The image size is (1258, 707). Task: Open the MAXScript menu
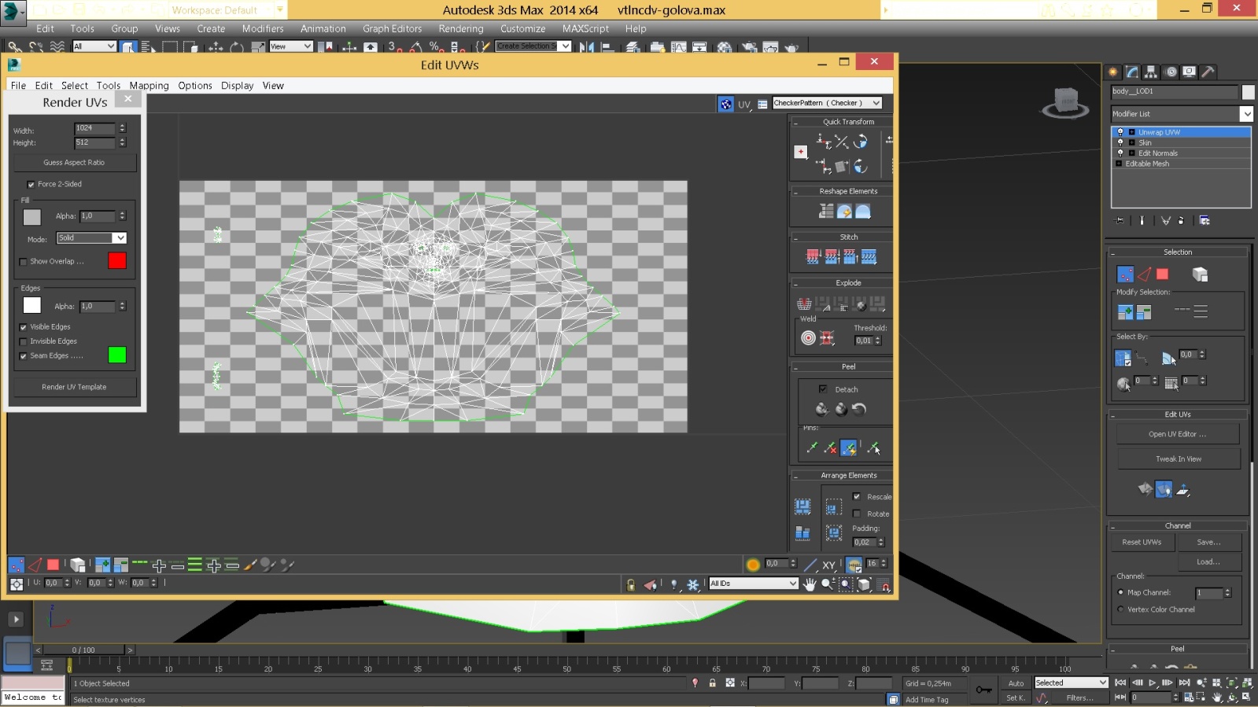pyautogui.click(x=585, y=29)
